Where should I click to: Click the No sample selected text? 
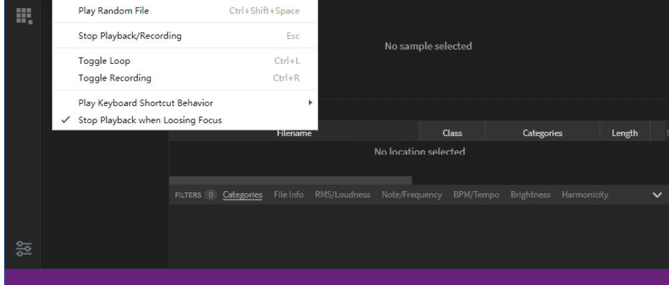pos(428,46)
